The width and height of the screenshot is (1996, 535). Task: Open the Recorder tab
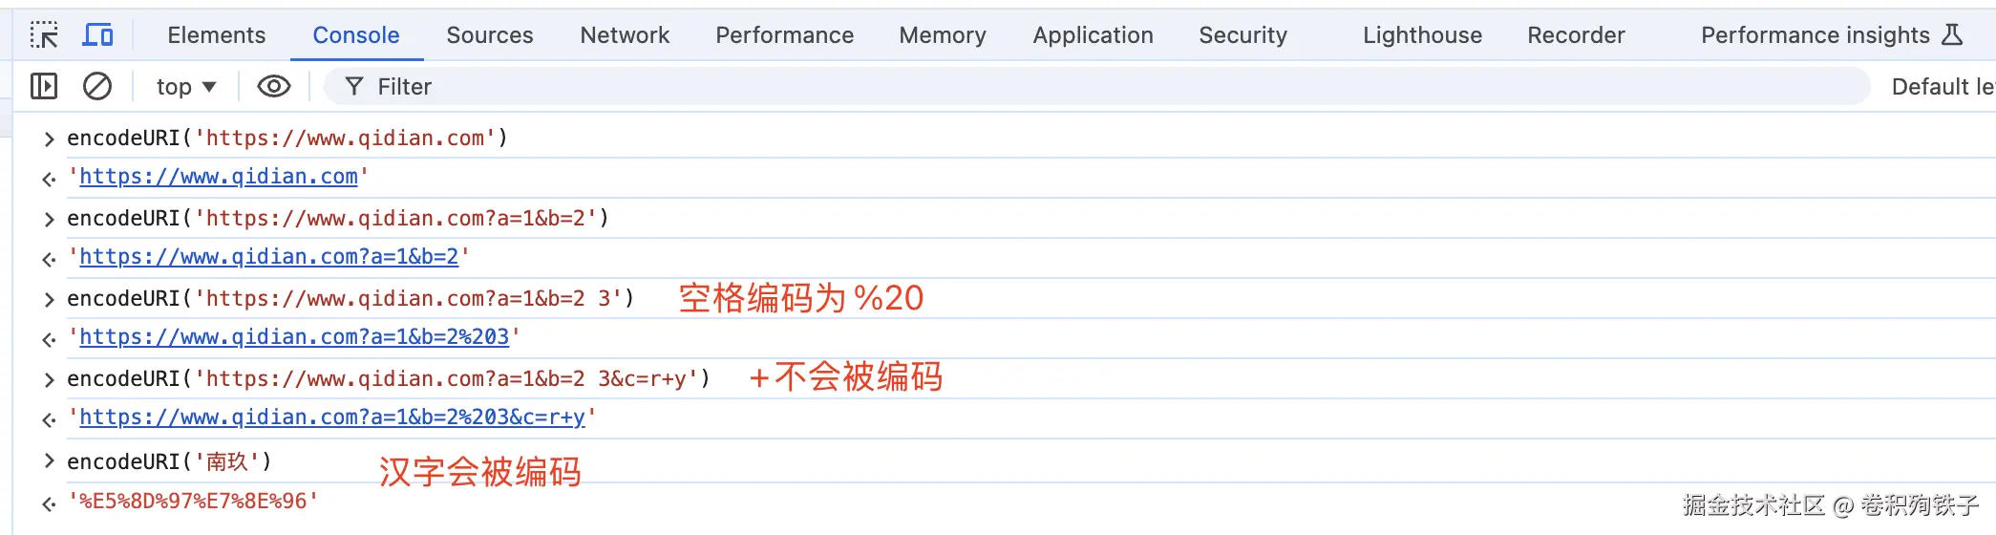1576,35
